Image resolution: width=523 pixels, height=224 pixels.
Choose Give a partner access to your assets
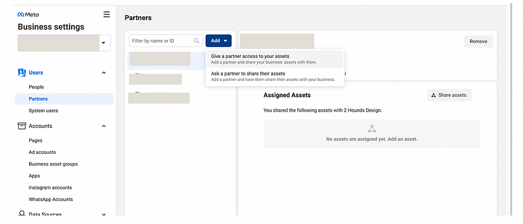click(275, 59)
